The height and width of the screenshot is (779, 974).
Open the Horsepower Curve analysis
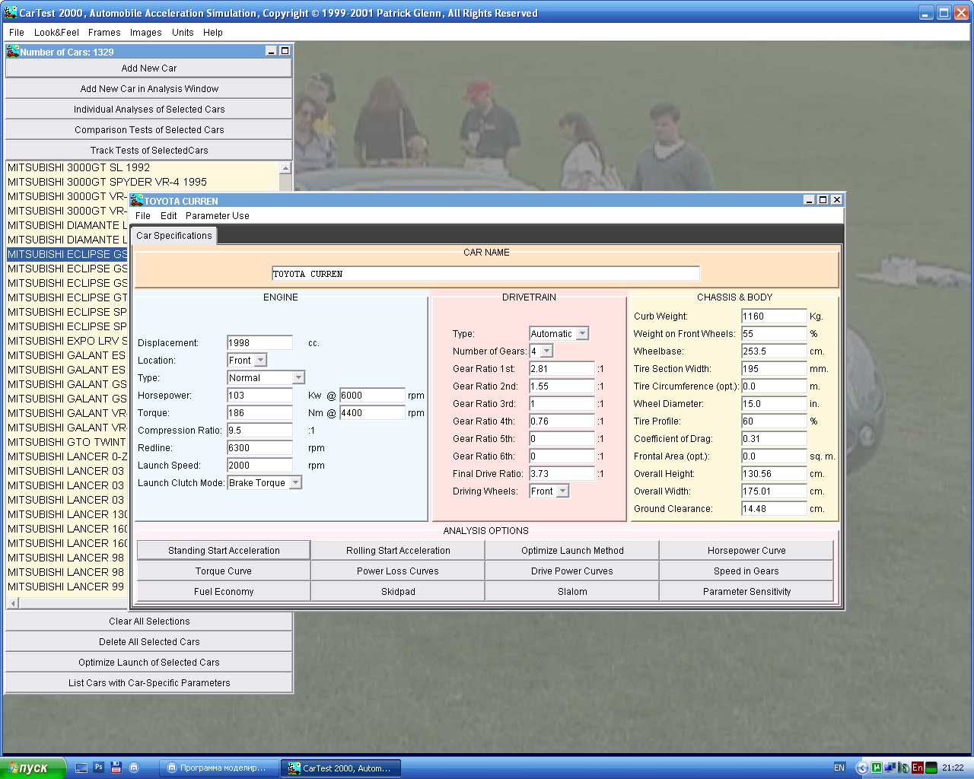pyautogui.click(x=746, y=550)
